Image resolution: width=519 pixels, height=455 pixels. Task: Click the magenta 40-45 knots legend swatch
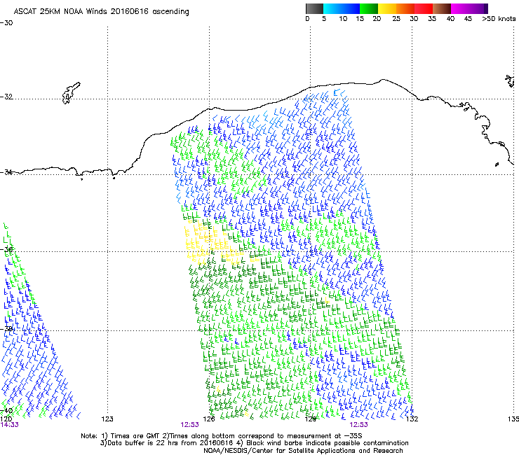460,8
